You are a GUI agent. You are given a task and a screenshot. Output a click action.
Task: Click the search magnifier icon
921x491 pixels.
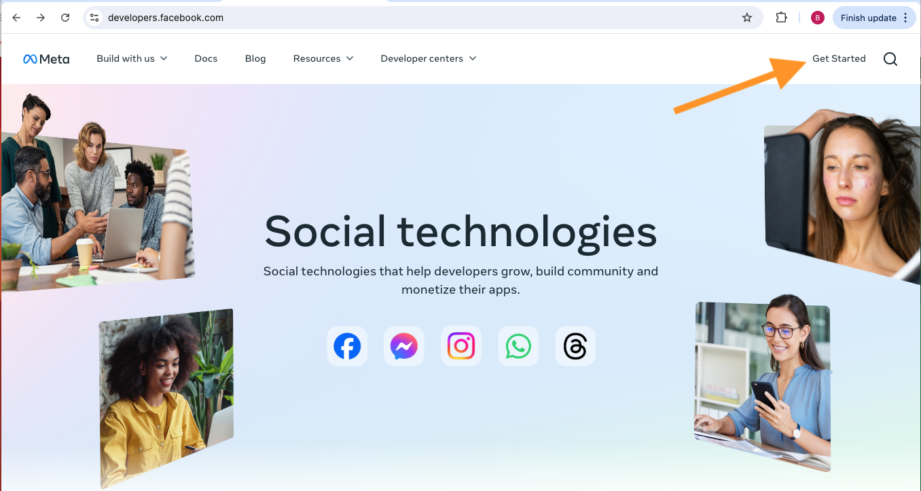[x=890, y=59]
